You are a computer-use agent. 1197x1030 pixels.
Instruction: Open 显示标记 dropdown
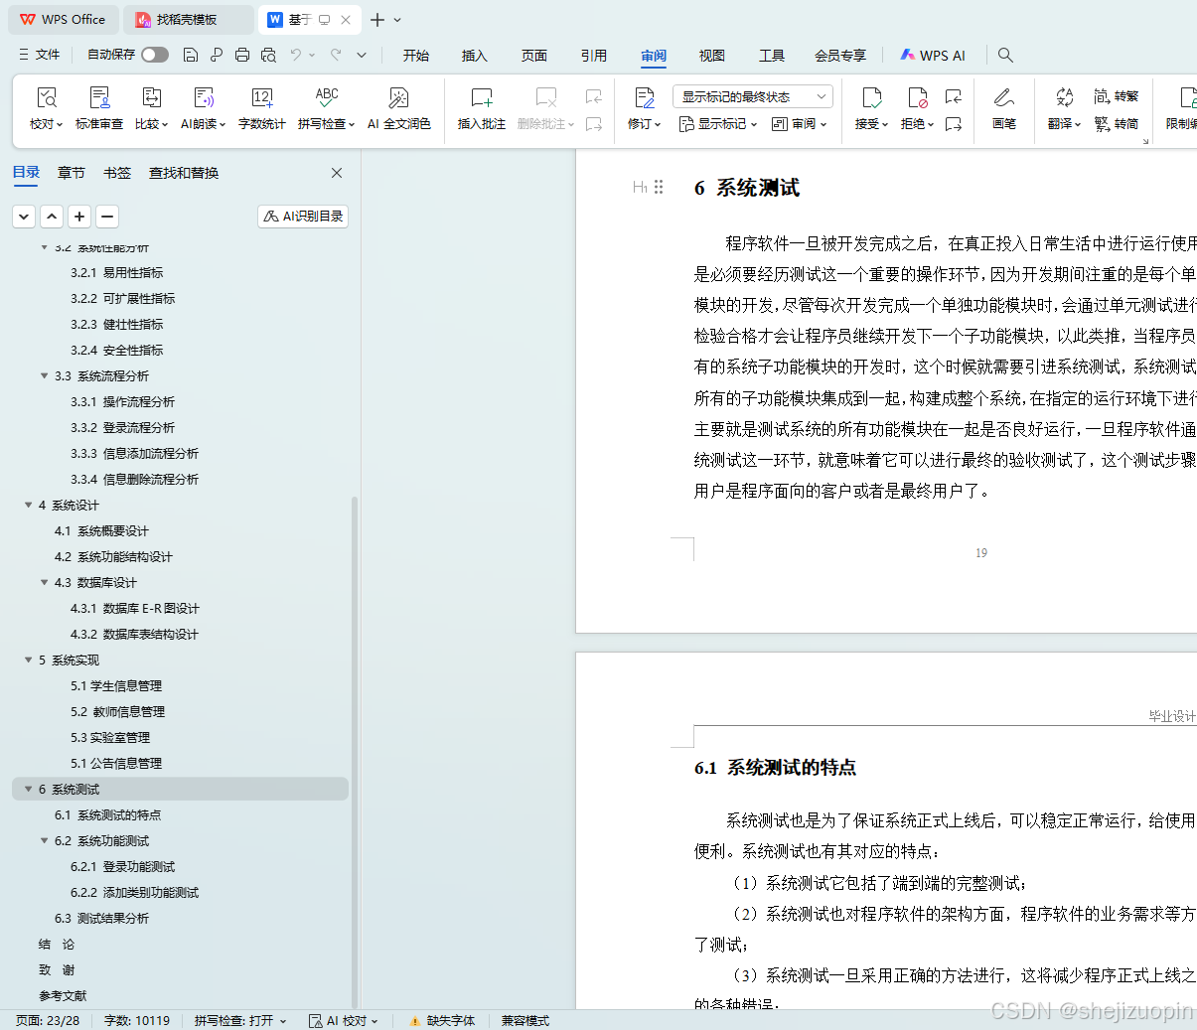[717, 124]
